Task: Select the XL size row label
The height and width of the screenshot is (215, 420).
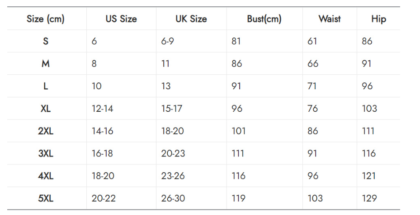Action: [46, 109]
